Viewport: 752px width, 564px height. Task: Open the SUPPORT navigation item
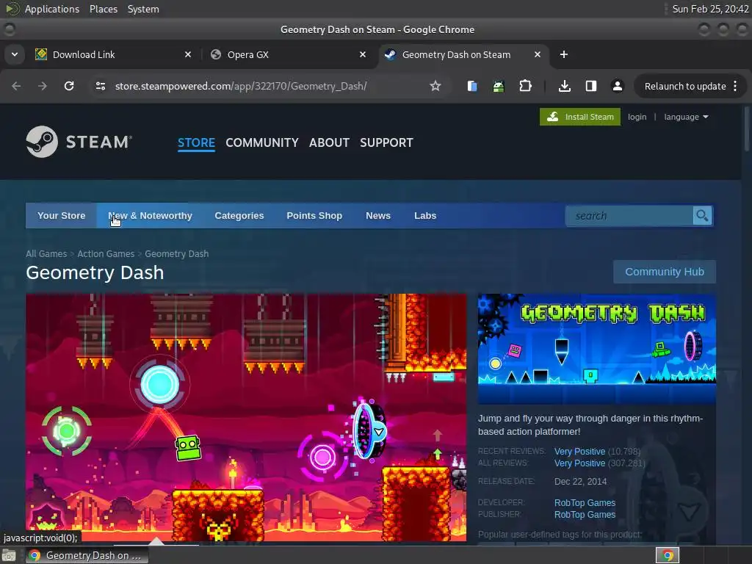386,142
